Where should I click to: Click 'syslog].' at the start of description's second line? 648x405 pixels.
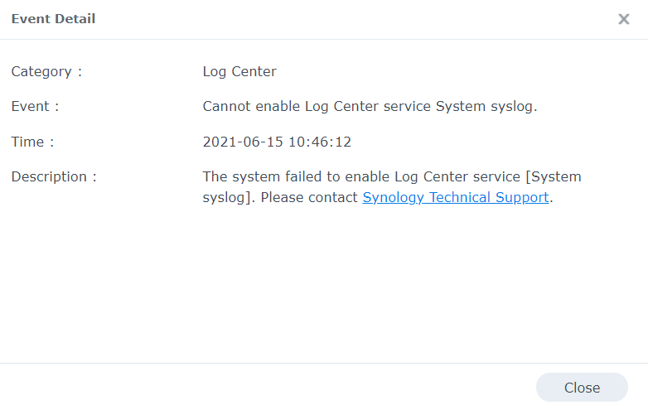pyautogui.click(x=229, y=198)
